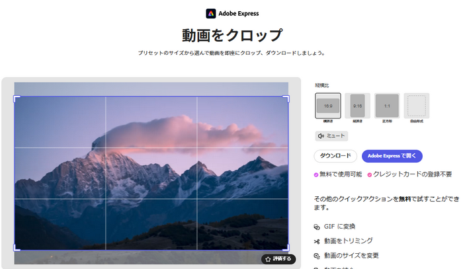Choose the freeform dashed-outline aspect ratio

[x=416, y=106]
